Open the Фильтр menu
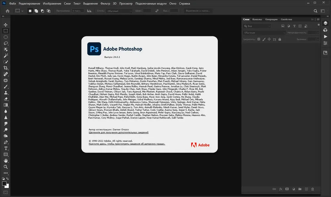 (105, 3)
